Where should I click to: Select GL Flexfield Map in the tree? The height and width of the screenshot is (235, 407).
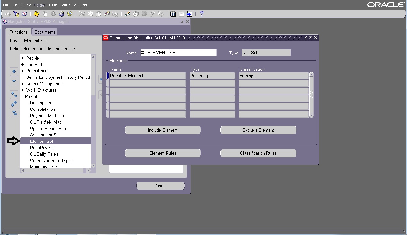click(46, 122)
